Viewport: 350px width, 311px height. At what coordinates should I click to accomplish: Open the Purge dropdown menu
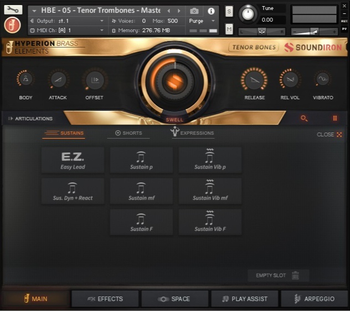202,21
